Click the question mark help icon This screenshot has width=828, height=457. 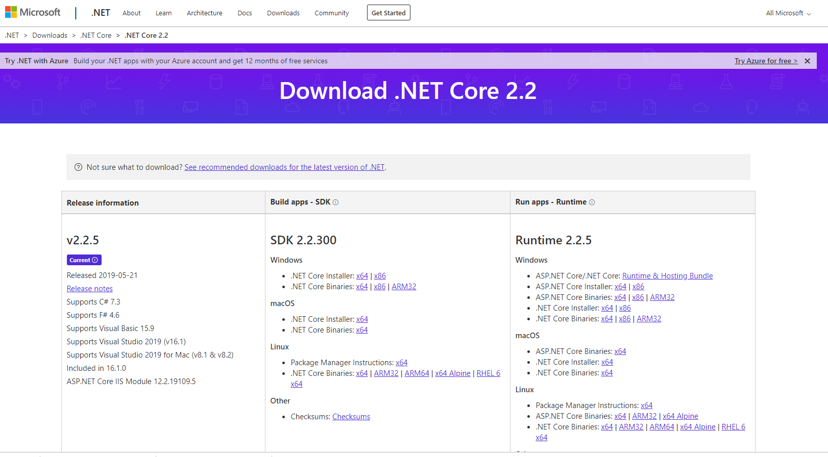(78, 167)
